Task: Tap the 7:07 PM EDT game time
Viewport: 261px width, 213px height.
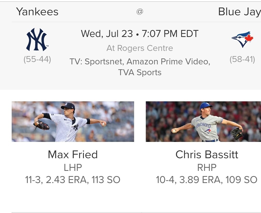Action: point(170,34)
